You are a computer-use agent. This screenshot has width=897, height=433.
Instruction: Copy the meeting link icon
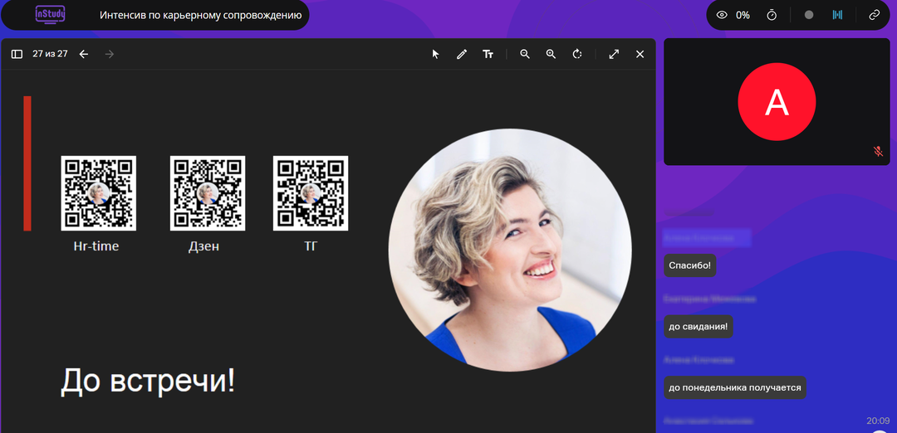click(874, 15)
